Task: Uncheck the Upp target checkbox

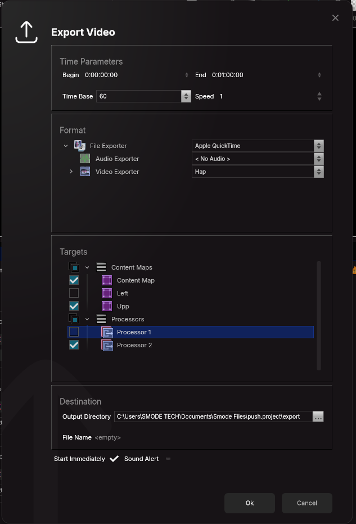Action: 74,306
